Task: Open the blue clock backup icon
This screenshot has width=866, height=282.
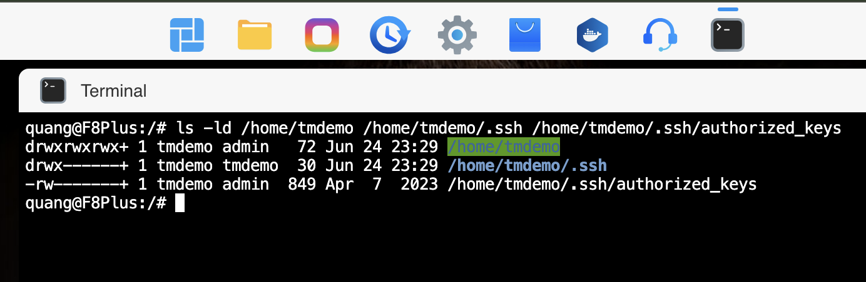Action: click(390, 35)
